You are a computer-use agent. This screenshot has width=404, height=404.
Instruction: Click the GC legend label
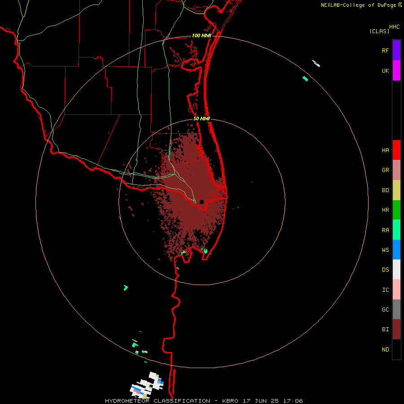(385, 310)
